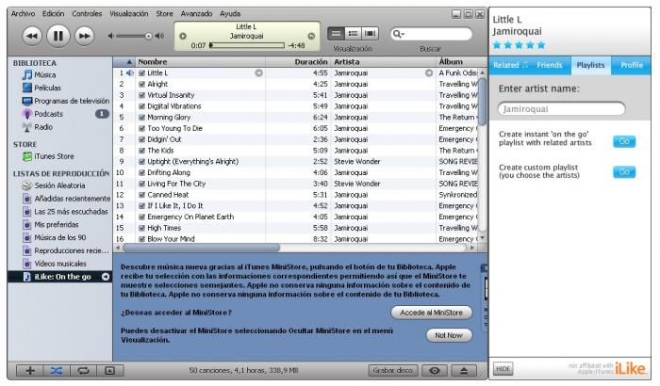Viewport: 660px width, 386px height.
Task: Sort songs by the Duración column
Action: click(310, 62)
